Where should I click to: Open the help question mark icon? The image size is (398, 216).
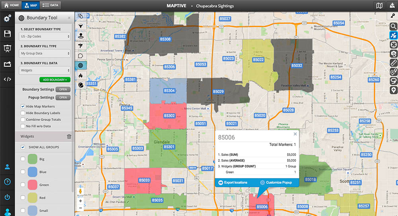coord(7,181)
